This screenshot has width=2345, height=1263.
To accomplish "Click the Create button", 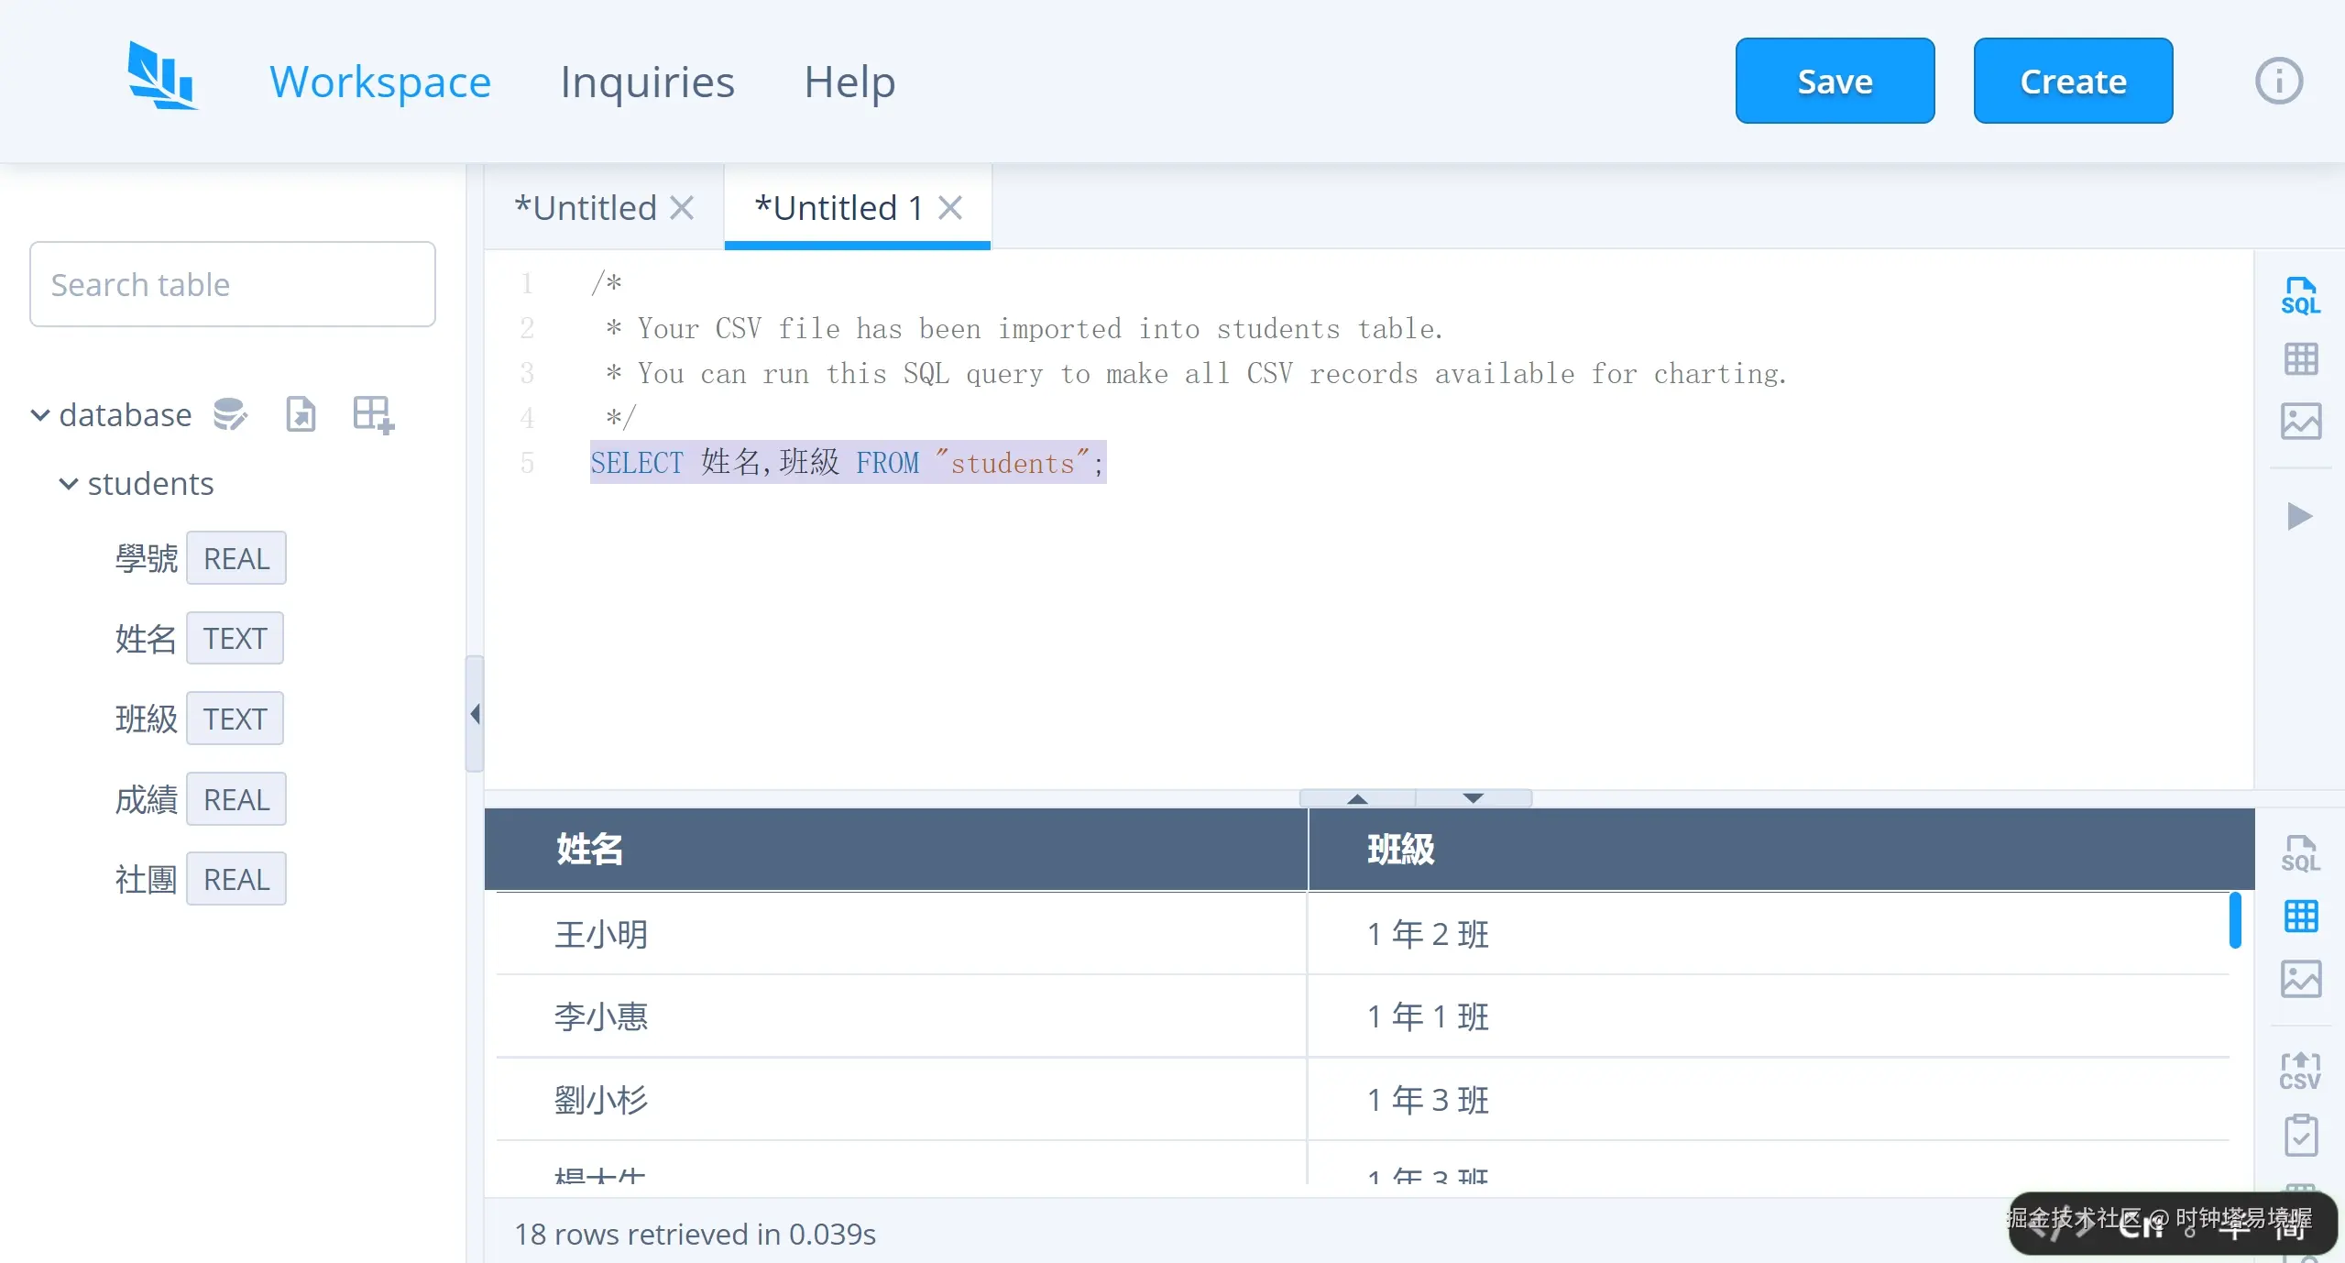I will [x=2072, y=81].
